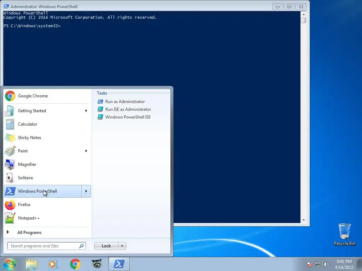Open the Magnifier program
Screen dimensions: 362x271
click(x=47, y=164)
